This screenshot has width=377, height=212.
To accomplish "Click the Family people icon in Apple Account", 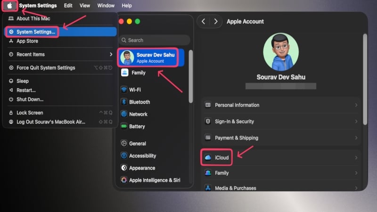I will click(208, 173).
